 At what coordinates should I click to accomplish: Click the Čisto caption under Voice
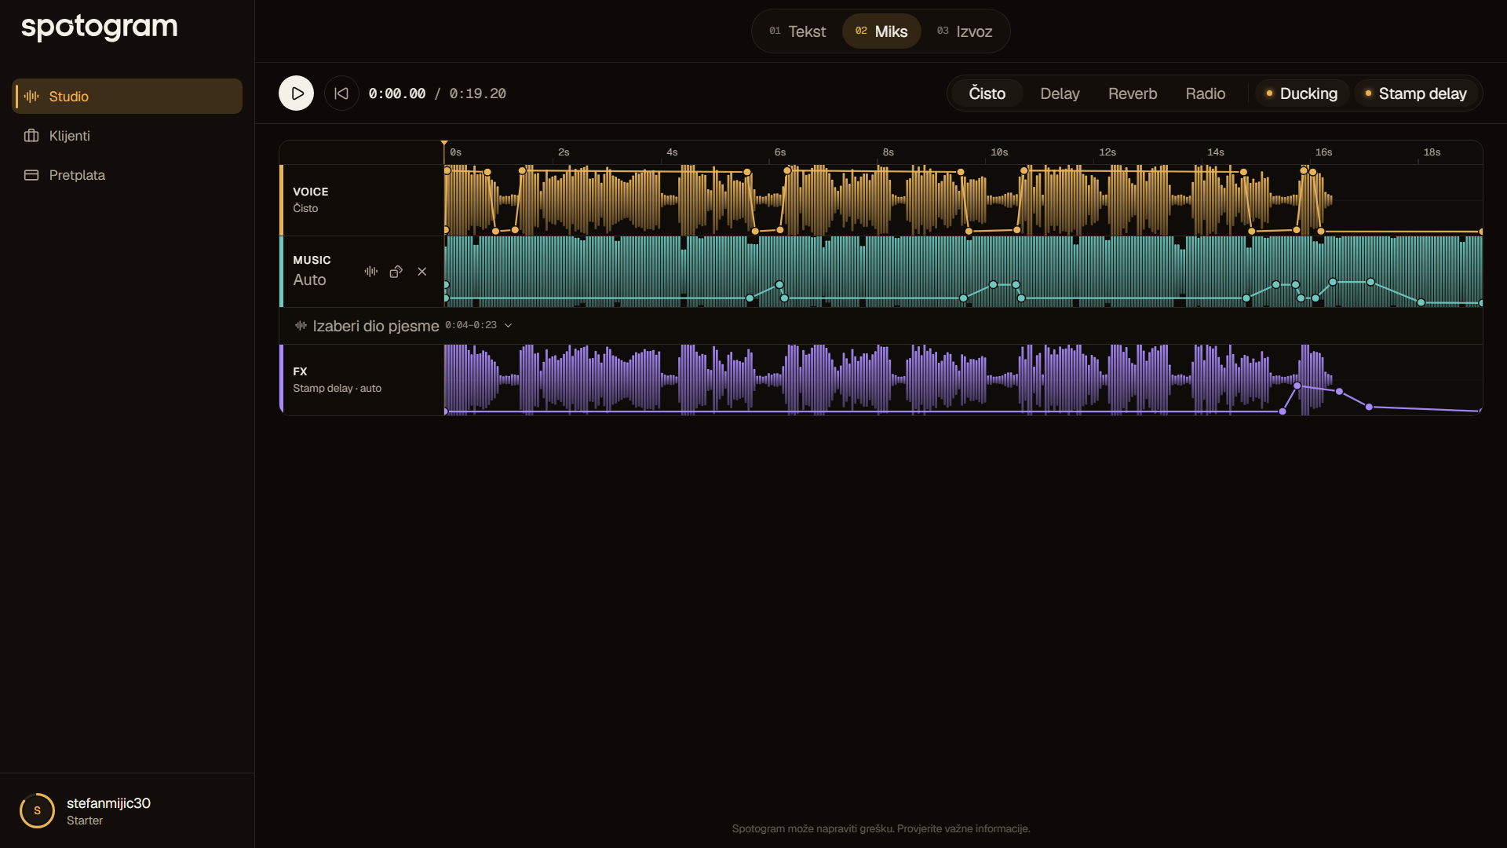click(x=305, y=208)
